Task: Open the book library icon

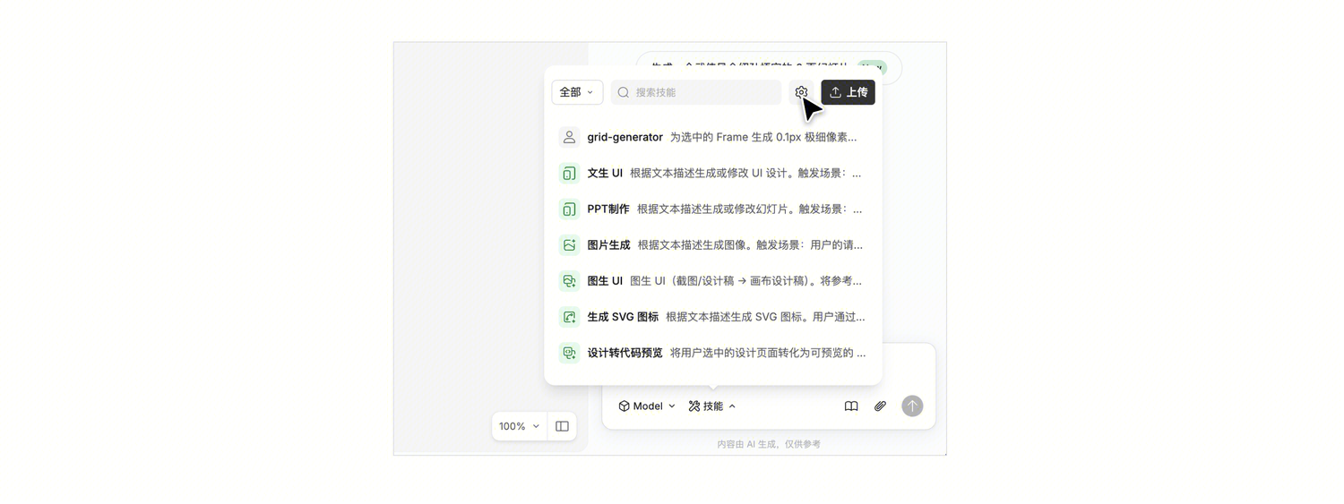Action: coord(851,406)
